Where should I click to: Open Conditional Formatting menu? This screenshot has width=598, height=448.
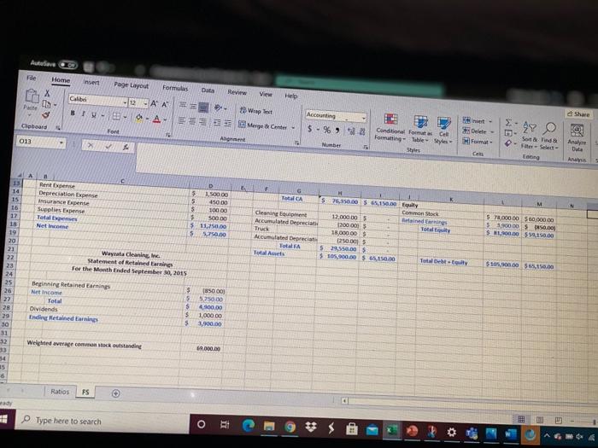(x=390, y=128)
